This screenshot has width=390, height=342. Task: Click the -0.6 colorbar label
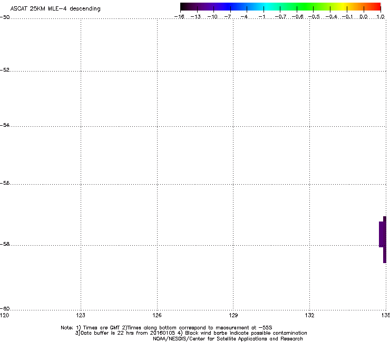tap(297, 17)
